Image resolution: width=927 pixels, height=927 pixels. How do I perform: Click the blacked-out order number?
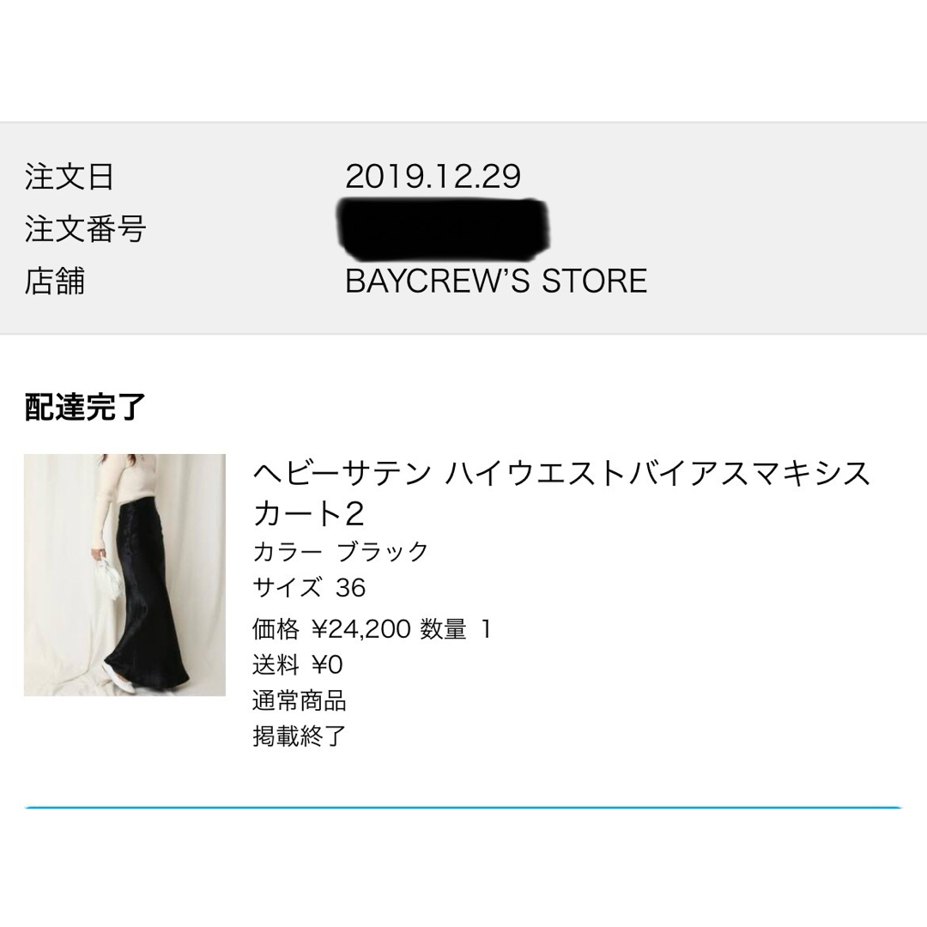(444, 230)
